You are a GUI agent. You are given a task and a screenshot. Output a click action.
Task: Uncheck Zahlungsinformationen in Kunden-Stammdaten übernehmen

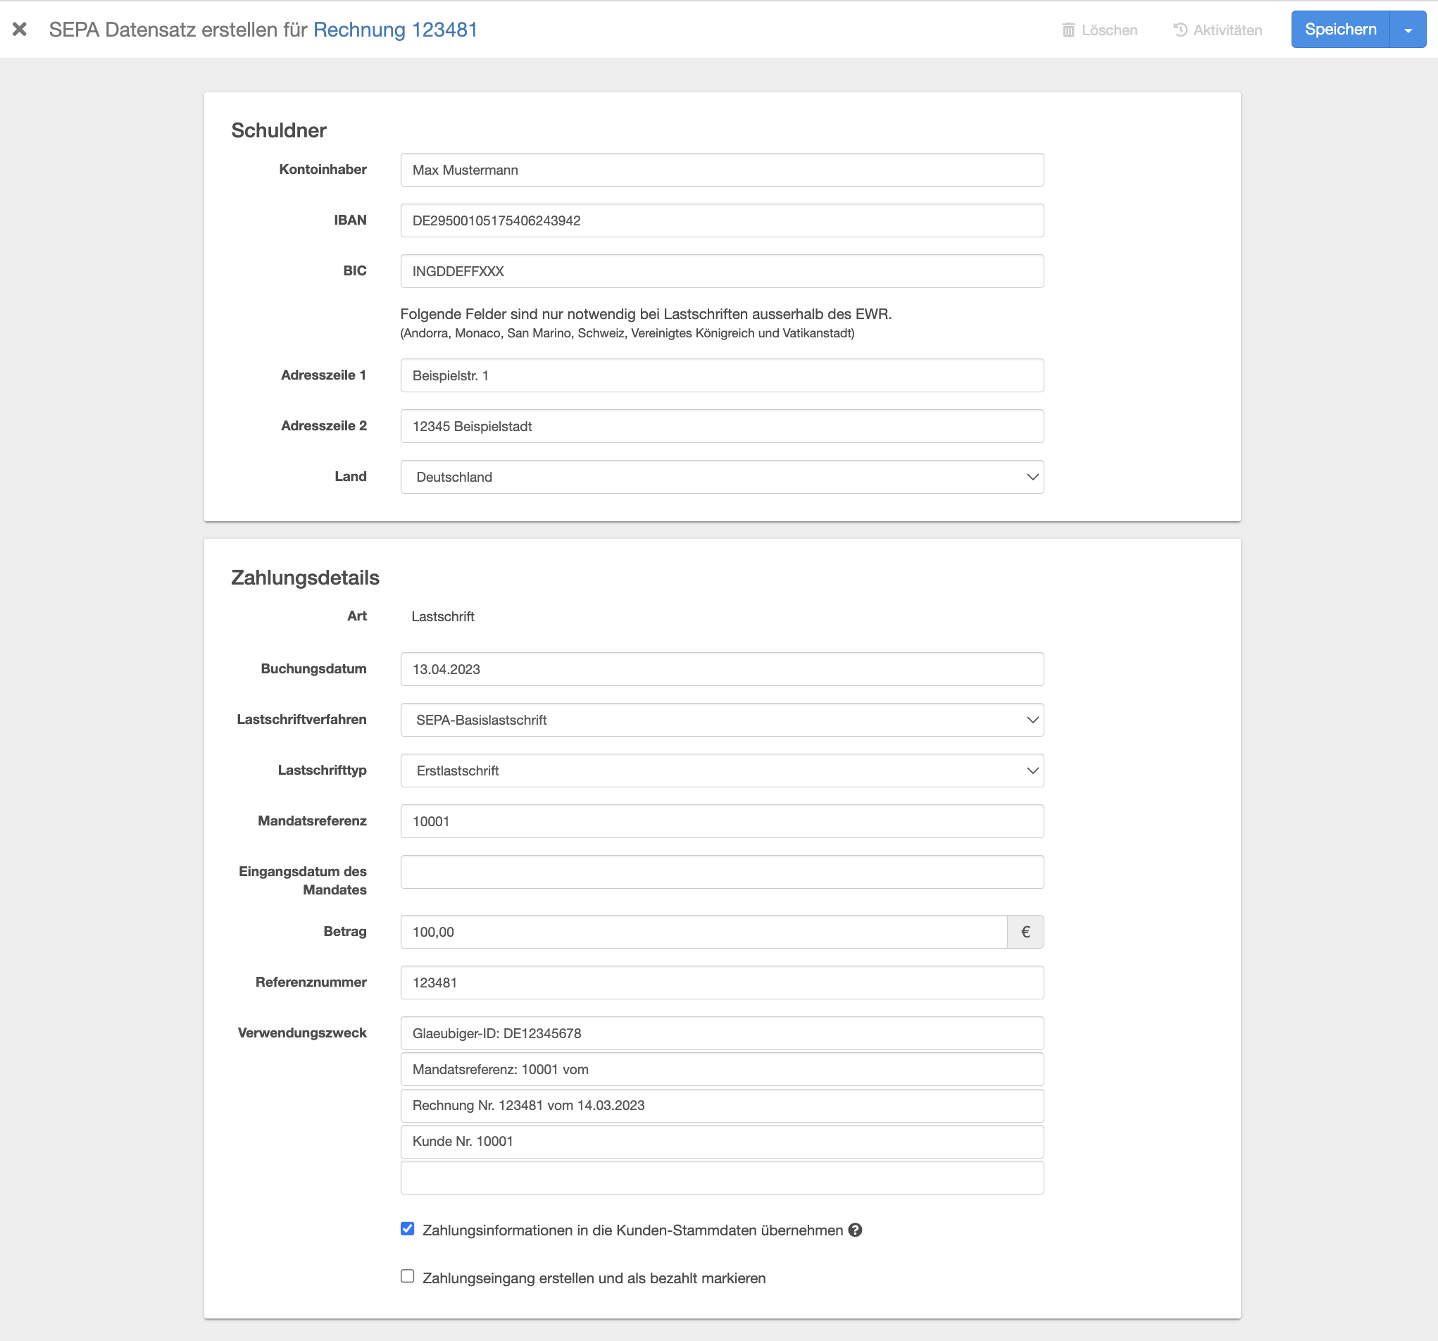[x=408, y=1229]
